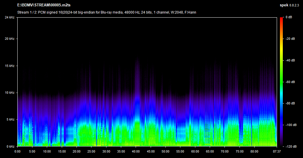Click the -20 dB scale label
Image resolution: width=303 pixels, height=158 pixels.
click(x=290, y=39)
